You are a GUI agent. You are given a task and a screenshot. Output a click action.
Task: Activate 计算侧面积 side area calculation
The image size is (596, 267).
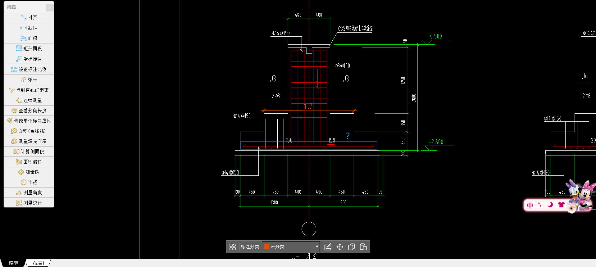(29, 152)
